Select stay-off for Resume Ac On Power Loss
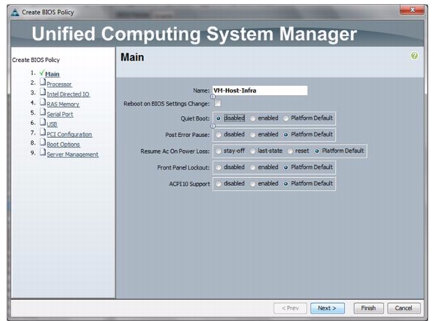The height and width of the screenshot is (321, 434). tap(219, 151)
